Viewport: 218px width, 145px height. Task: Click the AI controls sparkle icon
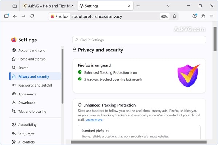(x=14, y=142)
